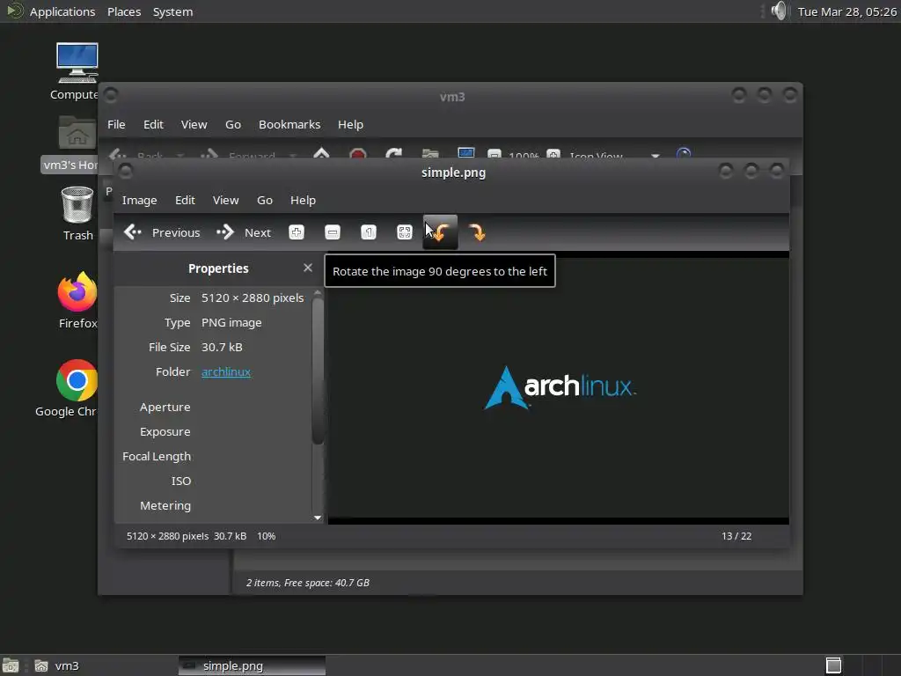Click the Metering label in Properties
The height and width of the screenshot is (676, 901).
coord(165,506)
